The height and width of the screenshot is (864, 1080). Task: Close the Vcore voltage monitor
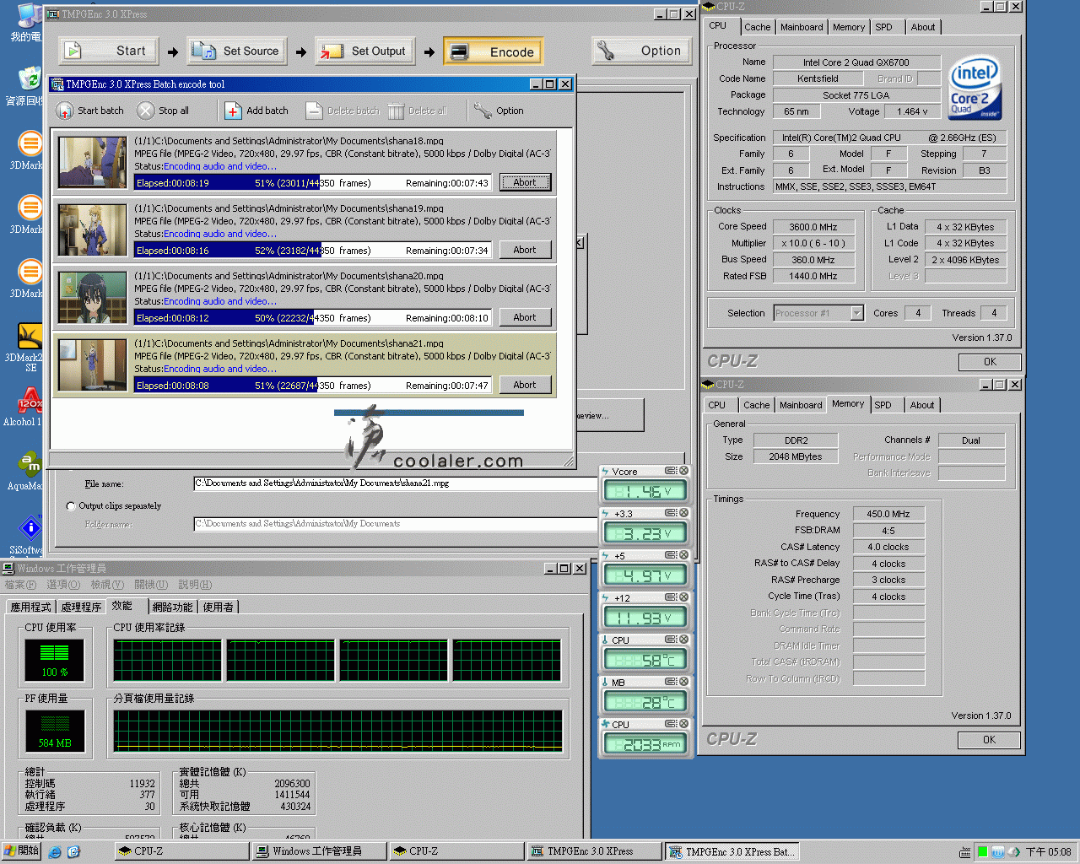click(x=684, y=471)
